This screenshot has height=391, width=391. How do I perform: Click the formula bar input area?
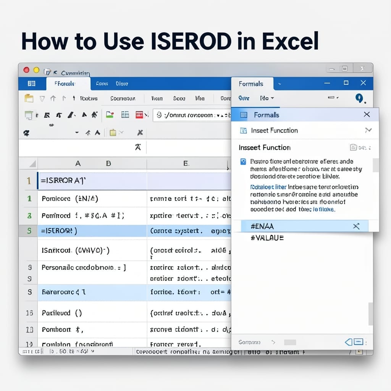click(189, 147)
